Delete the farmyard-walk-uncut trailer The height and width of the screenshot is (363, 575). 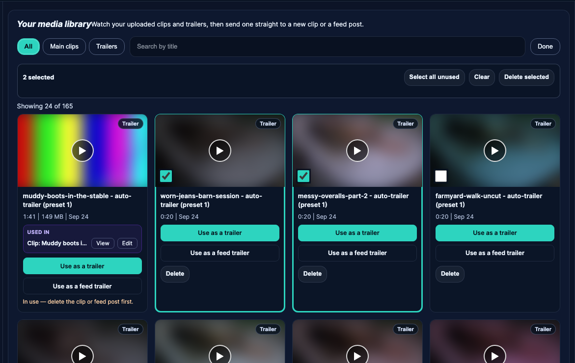point(450,274)
